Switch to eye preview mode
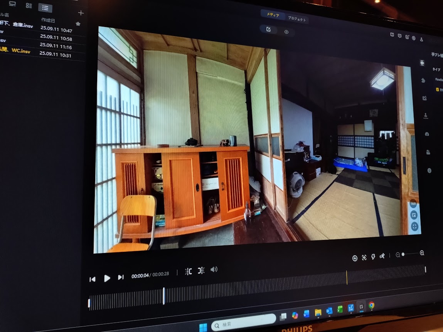Viewport: 443px width, 332px height. [286, 32]
